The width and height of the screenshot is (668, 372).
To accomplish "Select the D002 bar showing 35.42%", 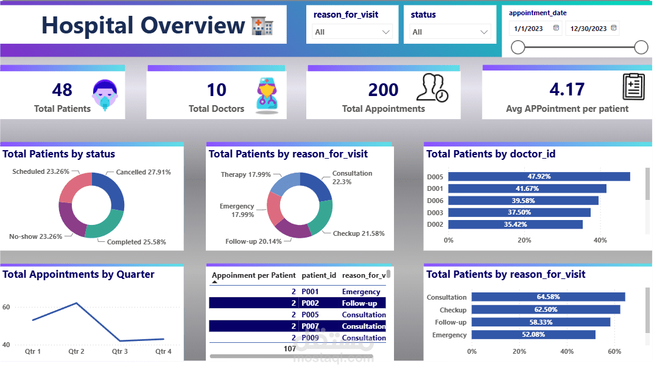I will pos(515,224).
